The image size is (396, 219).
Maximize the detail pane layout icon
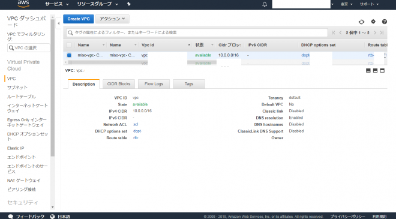point(382,70)
